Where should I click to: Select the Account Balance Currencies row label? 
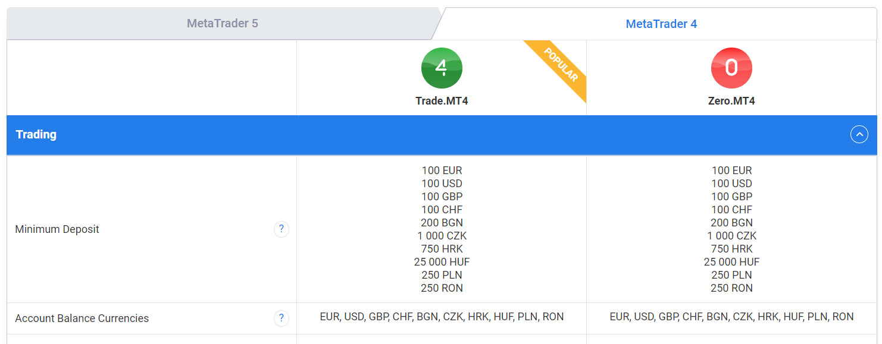(82, 318)
